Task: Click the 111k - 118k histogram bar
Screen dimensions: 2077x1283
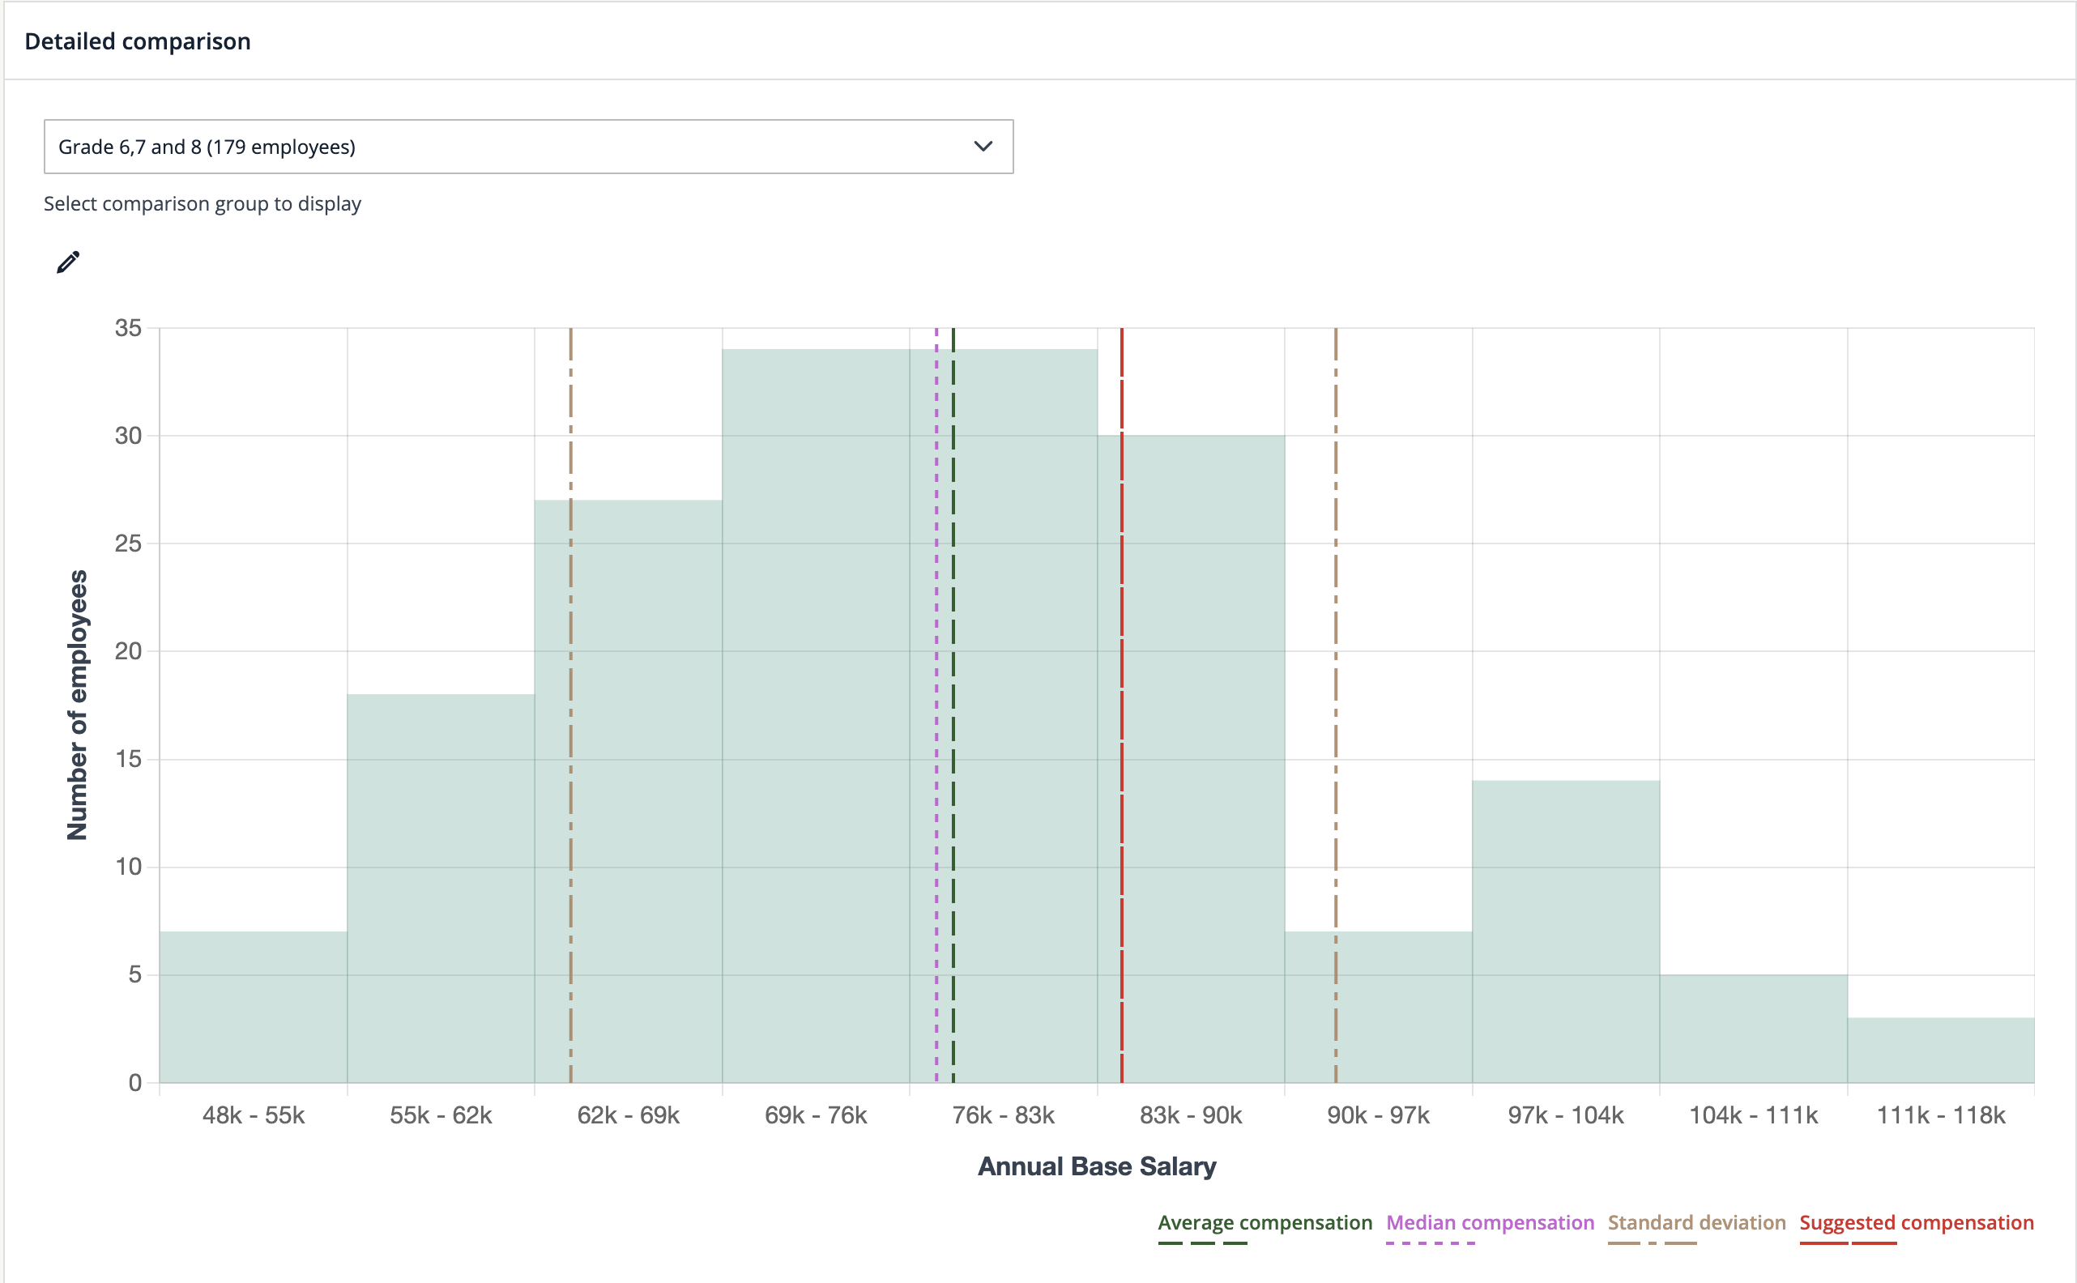Action: (1940, 1051)
